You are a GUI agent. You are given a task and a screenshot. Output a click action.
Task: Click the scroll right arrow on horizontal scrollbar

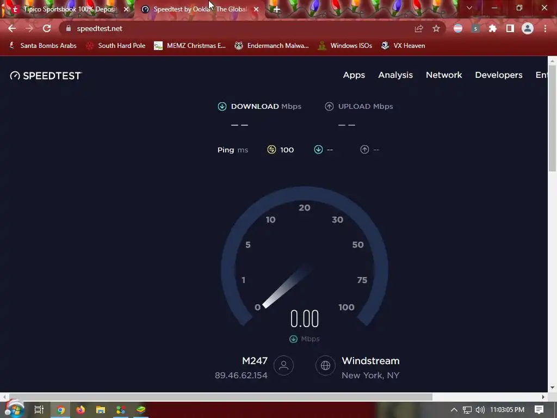(x=543, y=397)
